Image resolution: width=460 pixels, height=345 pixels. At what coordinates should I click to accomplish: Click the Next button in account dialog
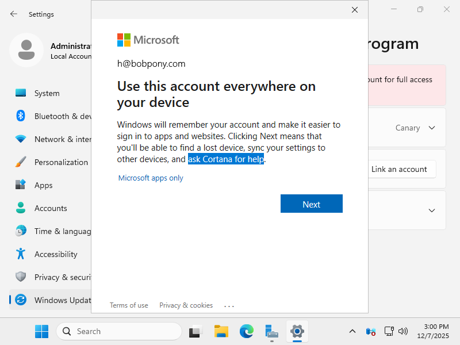coord(311,204)
